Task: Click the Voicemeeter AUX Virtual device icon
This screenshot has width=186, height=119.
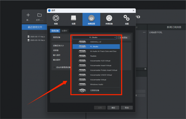Action: click(x=82, y=61)
